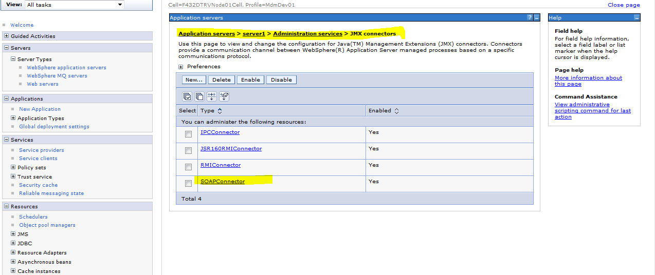The height and width of the screenshot is (275, 655).
Task: Open the View All tasks dropdown
Action: 74,5
